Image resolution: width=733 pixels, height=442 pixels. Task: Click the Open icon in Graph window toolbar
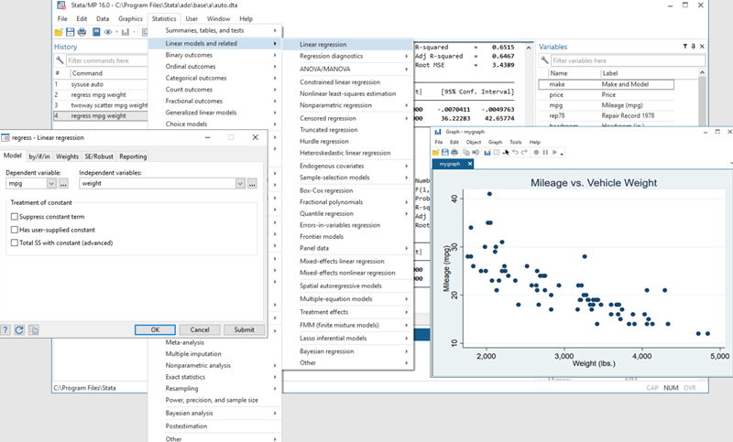(x=436, y=152)
